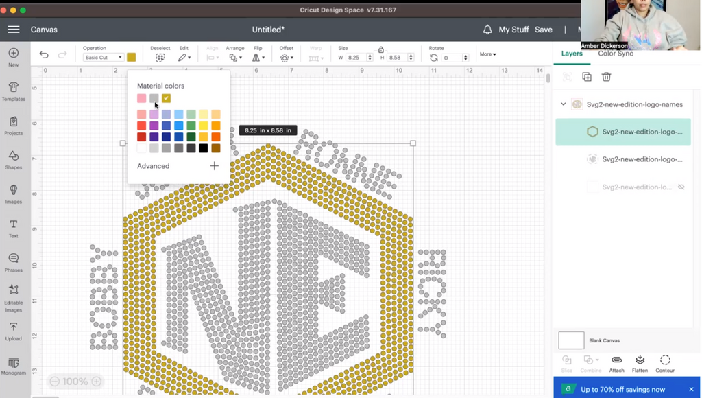
Task: Open the Shapes tool in the sidebar
Action: tap(14, 159)
